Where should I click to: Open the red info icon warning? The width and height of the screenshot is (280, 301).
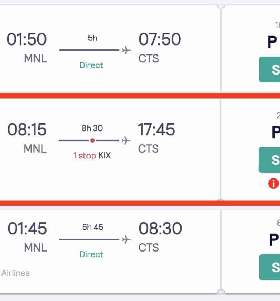(x=273, y=183)
